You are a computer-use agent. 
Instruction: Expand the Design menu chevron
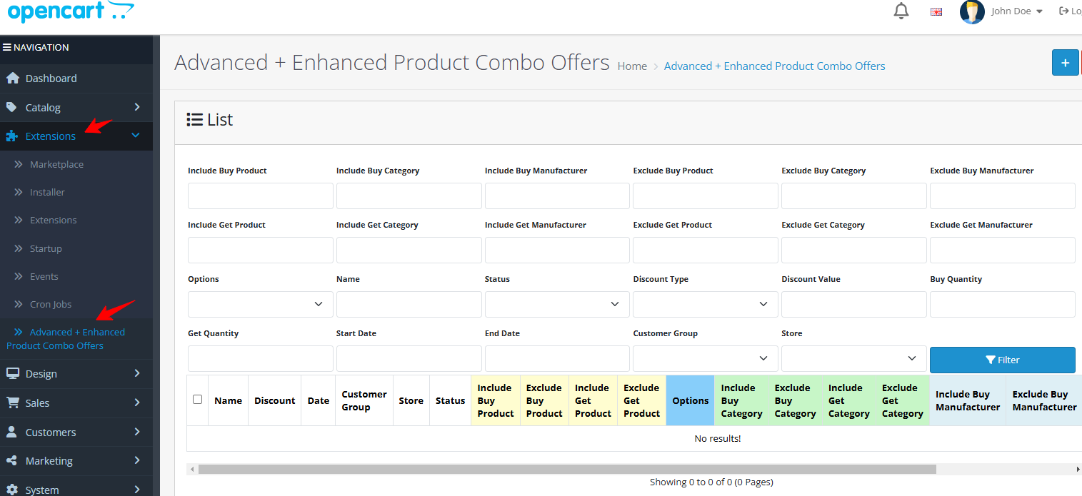(x=136, y=373)
